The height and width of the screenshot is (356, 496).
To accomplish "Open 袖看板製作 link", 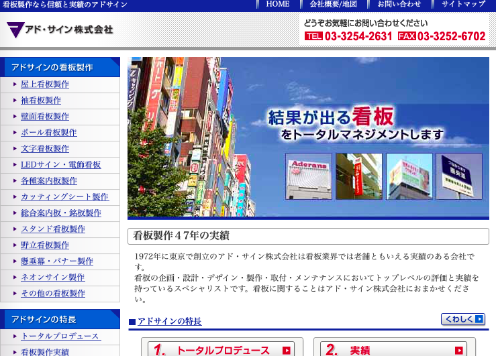I will coord(41,101).
